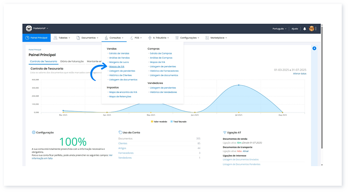Click the notification bell icon
This screenshot has height=192, width=348.
[304, 29]
